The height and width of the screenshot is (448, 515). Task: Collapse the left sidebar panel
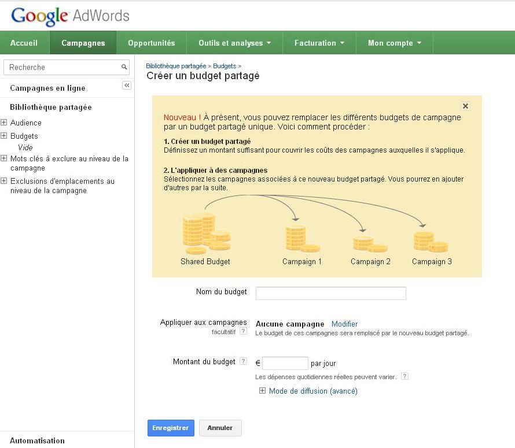click(127, 86)
